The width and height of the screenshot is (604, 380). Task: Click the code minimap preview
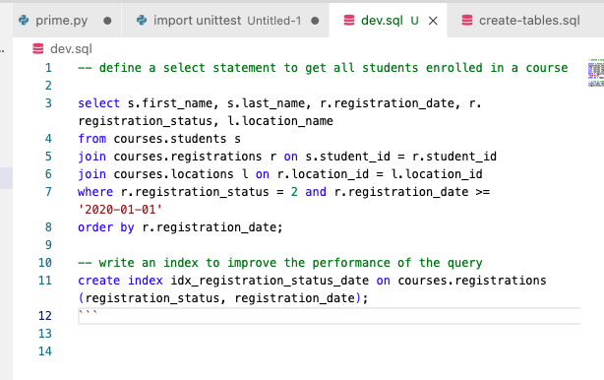[595, 73]
